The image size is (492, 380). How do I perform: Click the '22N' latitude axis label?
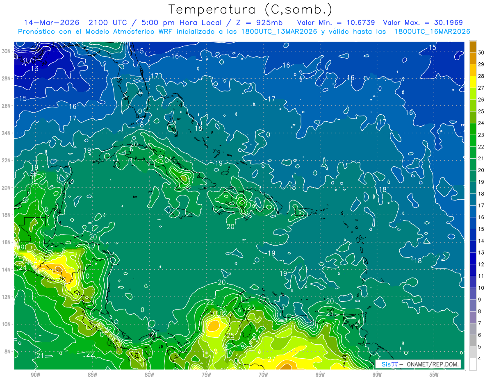click(7, 160)
